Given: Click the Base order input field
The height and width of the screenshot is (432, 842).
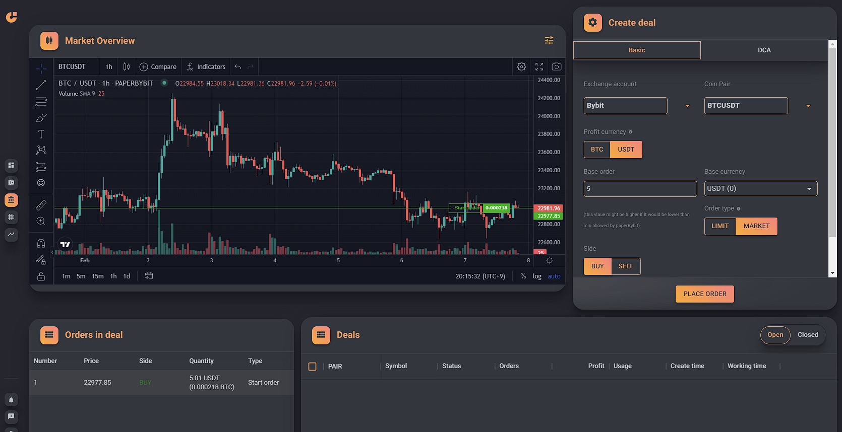Looking at the screenshot, I should [x=640, y=188].
